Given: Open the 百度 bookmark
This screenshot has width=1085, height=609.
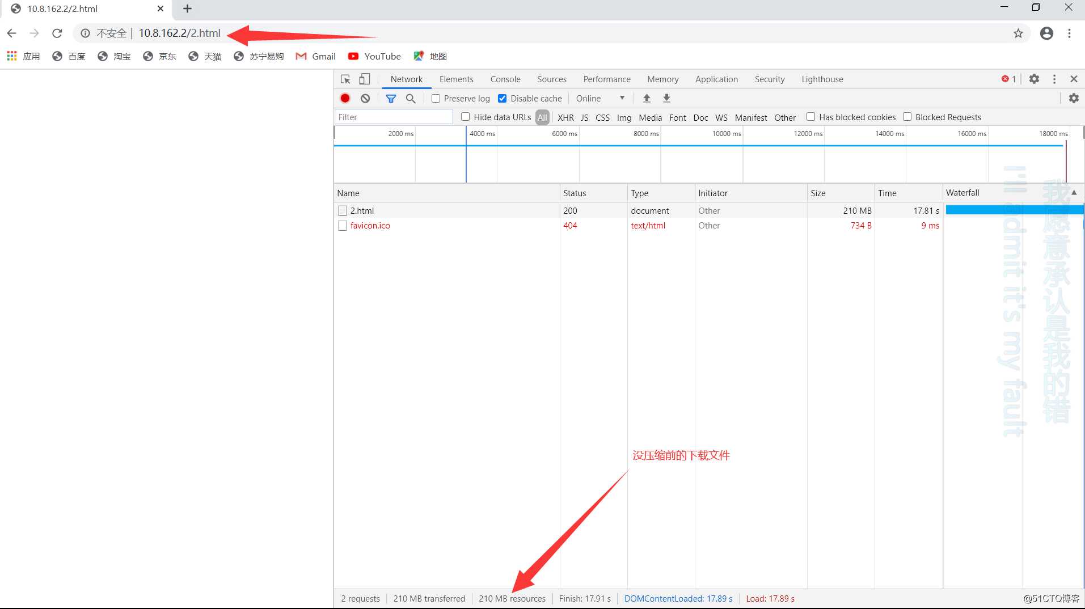Looking at the screenshot, I should click(69, 56).
